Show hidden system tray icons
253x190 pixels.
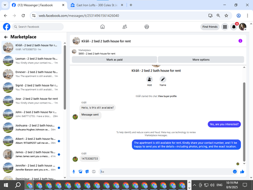pyautogui.click(x=194, y=185)
